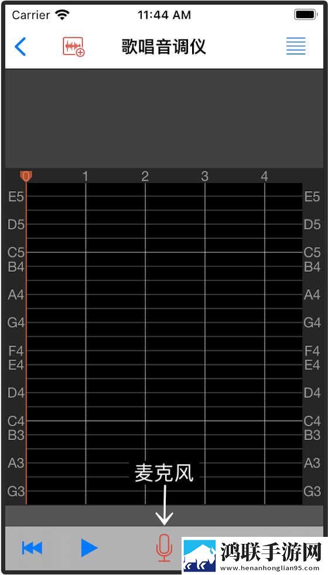The width and height of the screenshot is (328, 575).
Task: Select the right G3 pitch label
Action: [312, 491]
